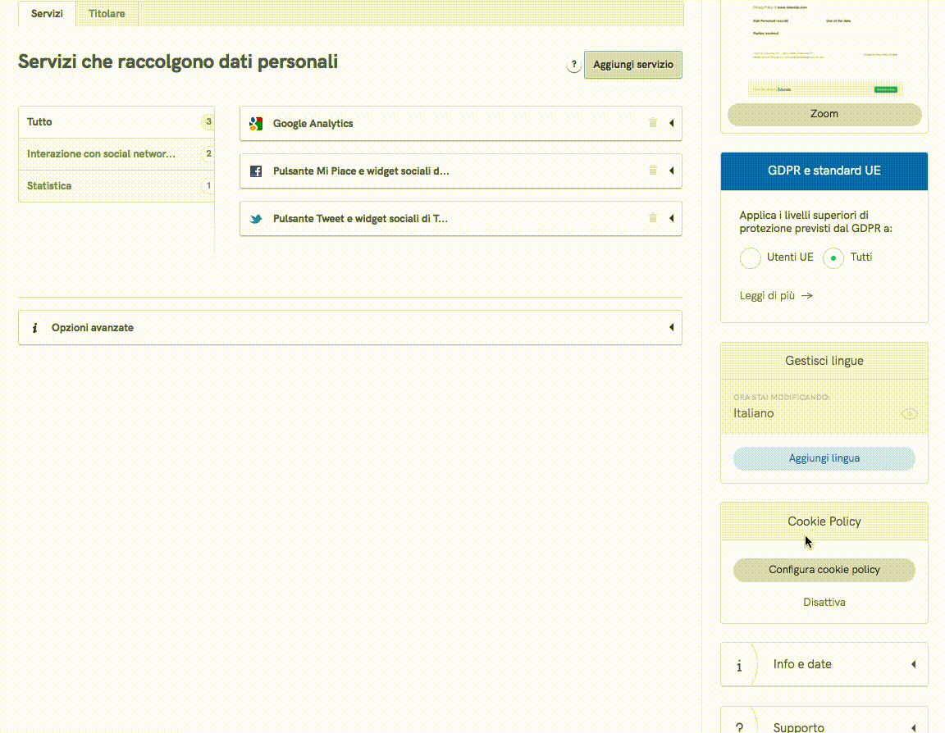945x733 pixels.
Task: Toggle the eye icon next to Italiano
Action: pyautogui.click(x=908, y=414)
